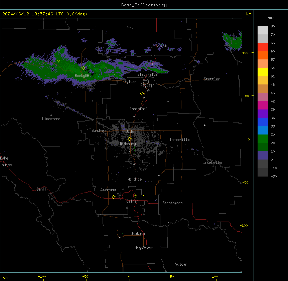Click the Banff city label

[41, 189]
